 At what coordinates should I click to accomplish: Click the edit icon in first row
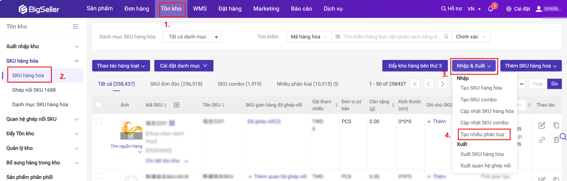[542, 125]
